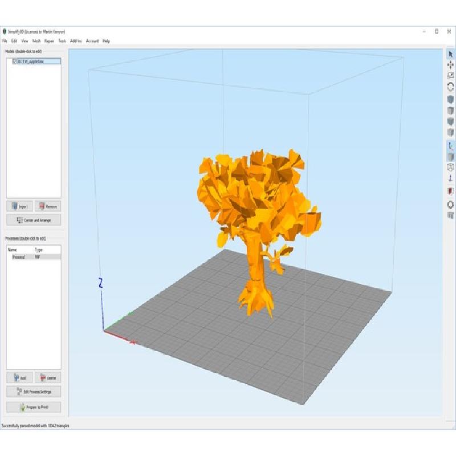Uncheck the BOTW_AppleTree model checkbox
The image size is (456, 456).
coord(14,61)
